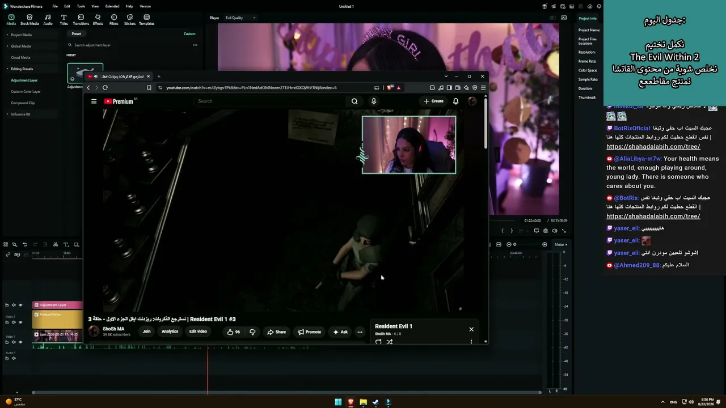Open the Transitions tab

point(81,20)
